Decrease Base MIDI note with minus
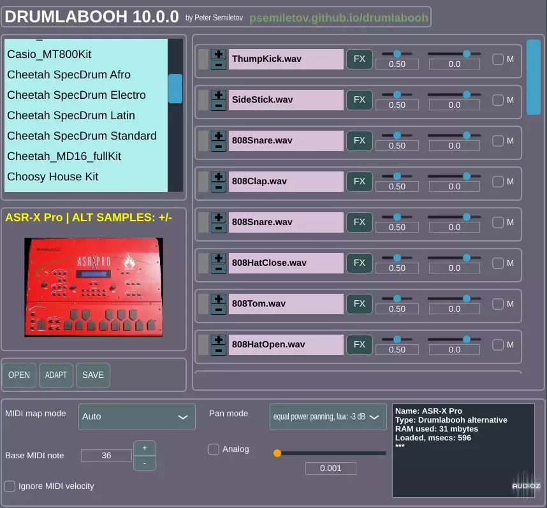547x508 pixels. tap(145, 463)
